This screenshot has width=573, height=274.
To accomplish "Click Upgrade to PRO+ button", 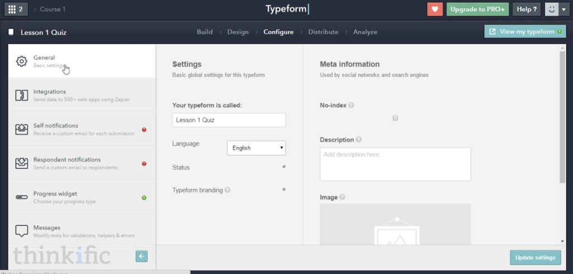I will tap(478, 10).
